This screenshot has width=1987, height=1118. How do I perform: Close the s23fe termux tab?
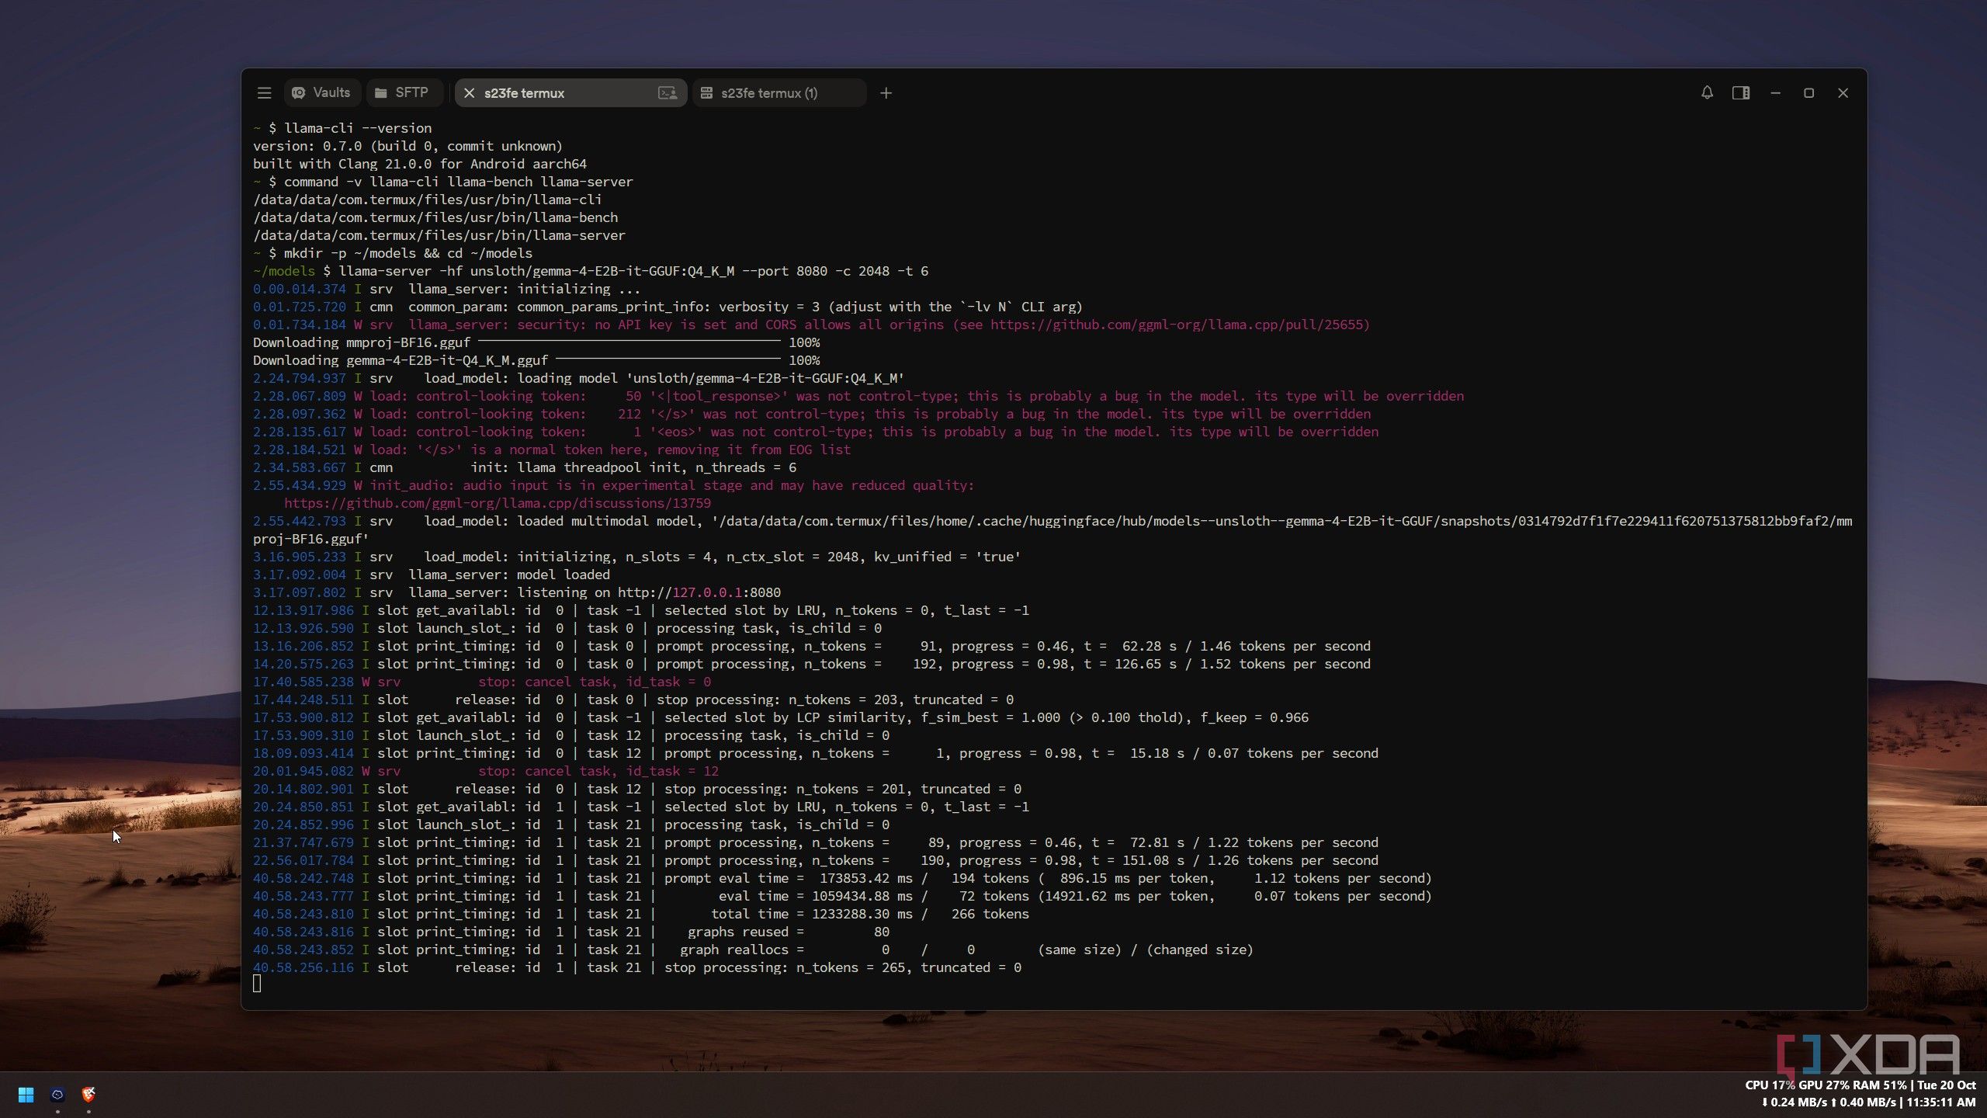(x=469, y=93)
